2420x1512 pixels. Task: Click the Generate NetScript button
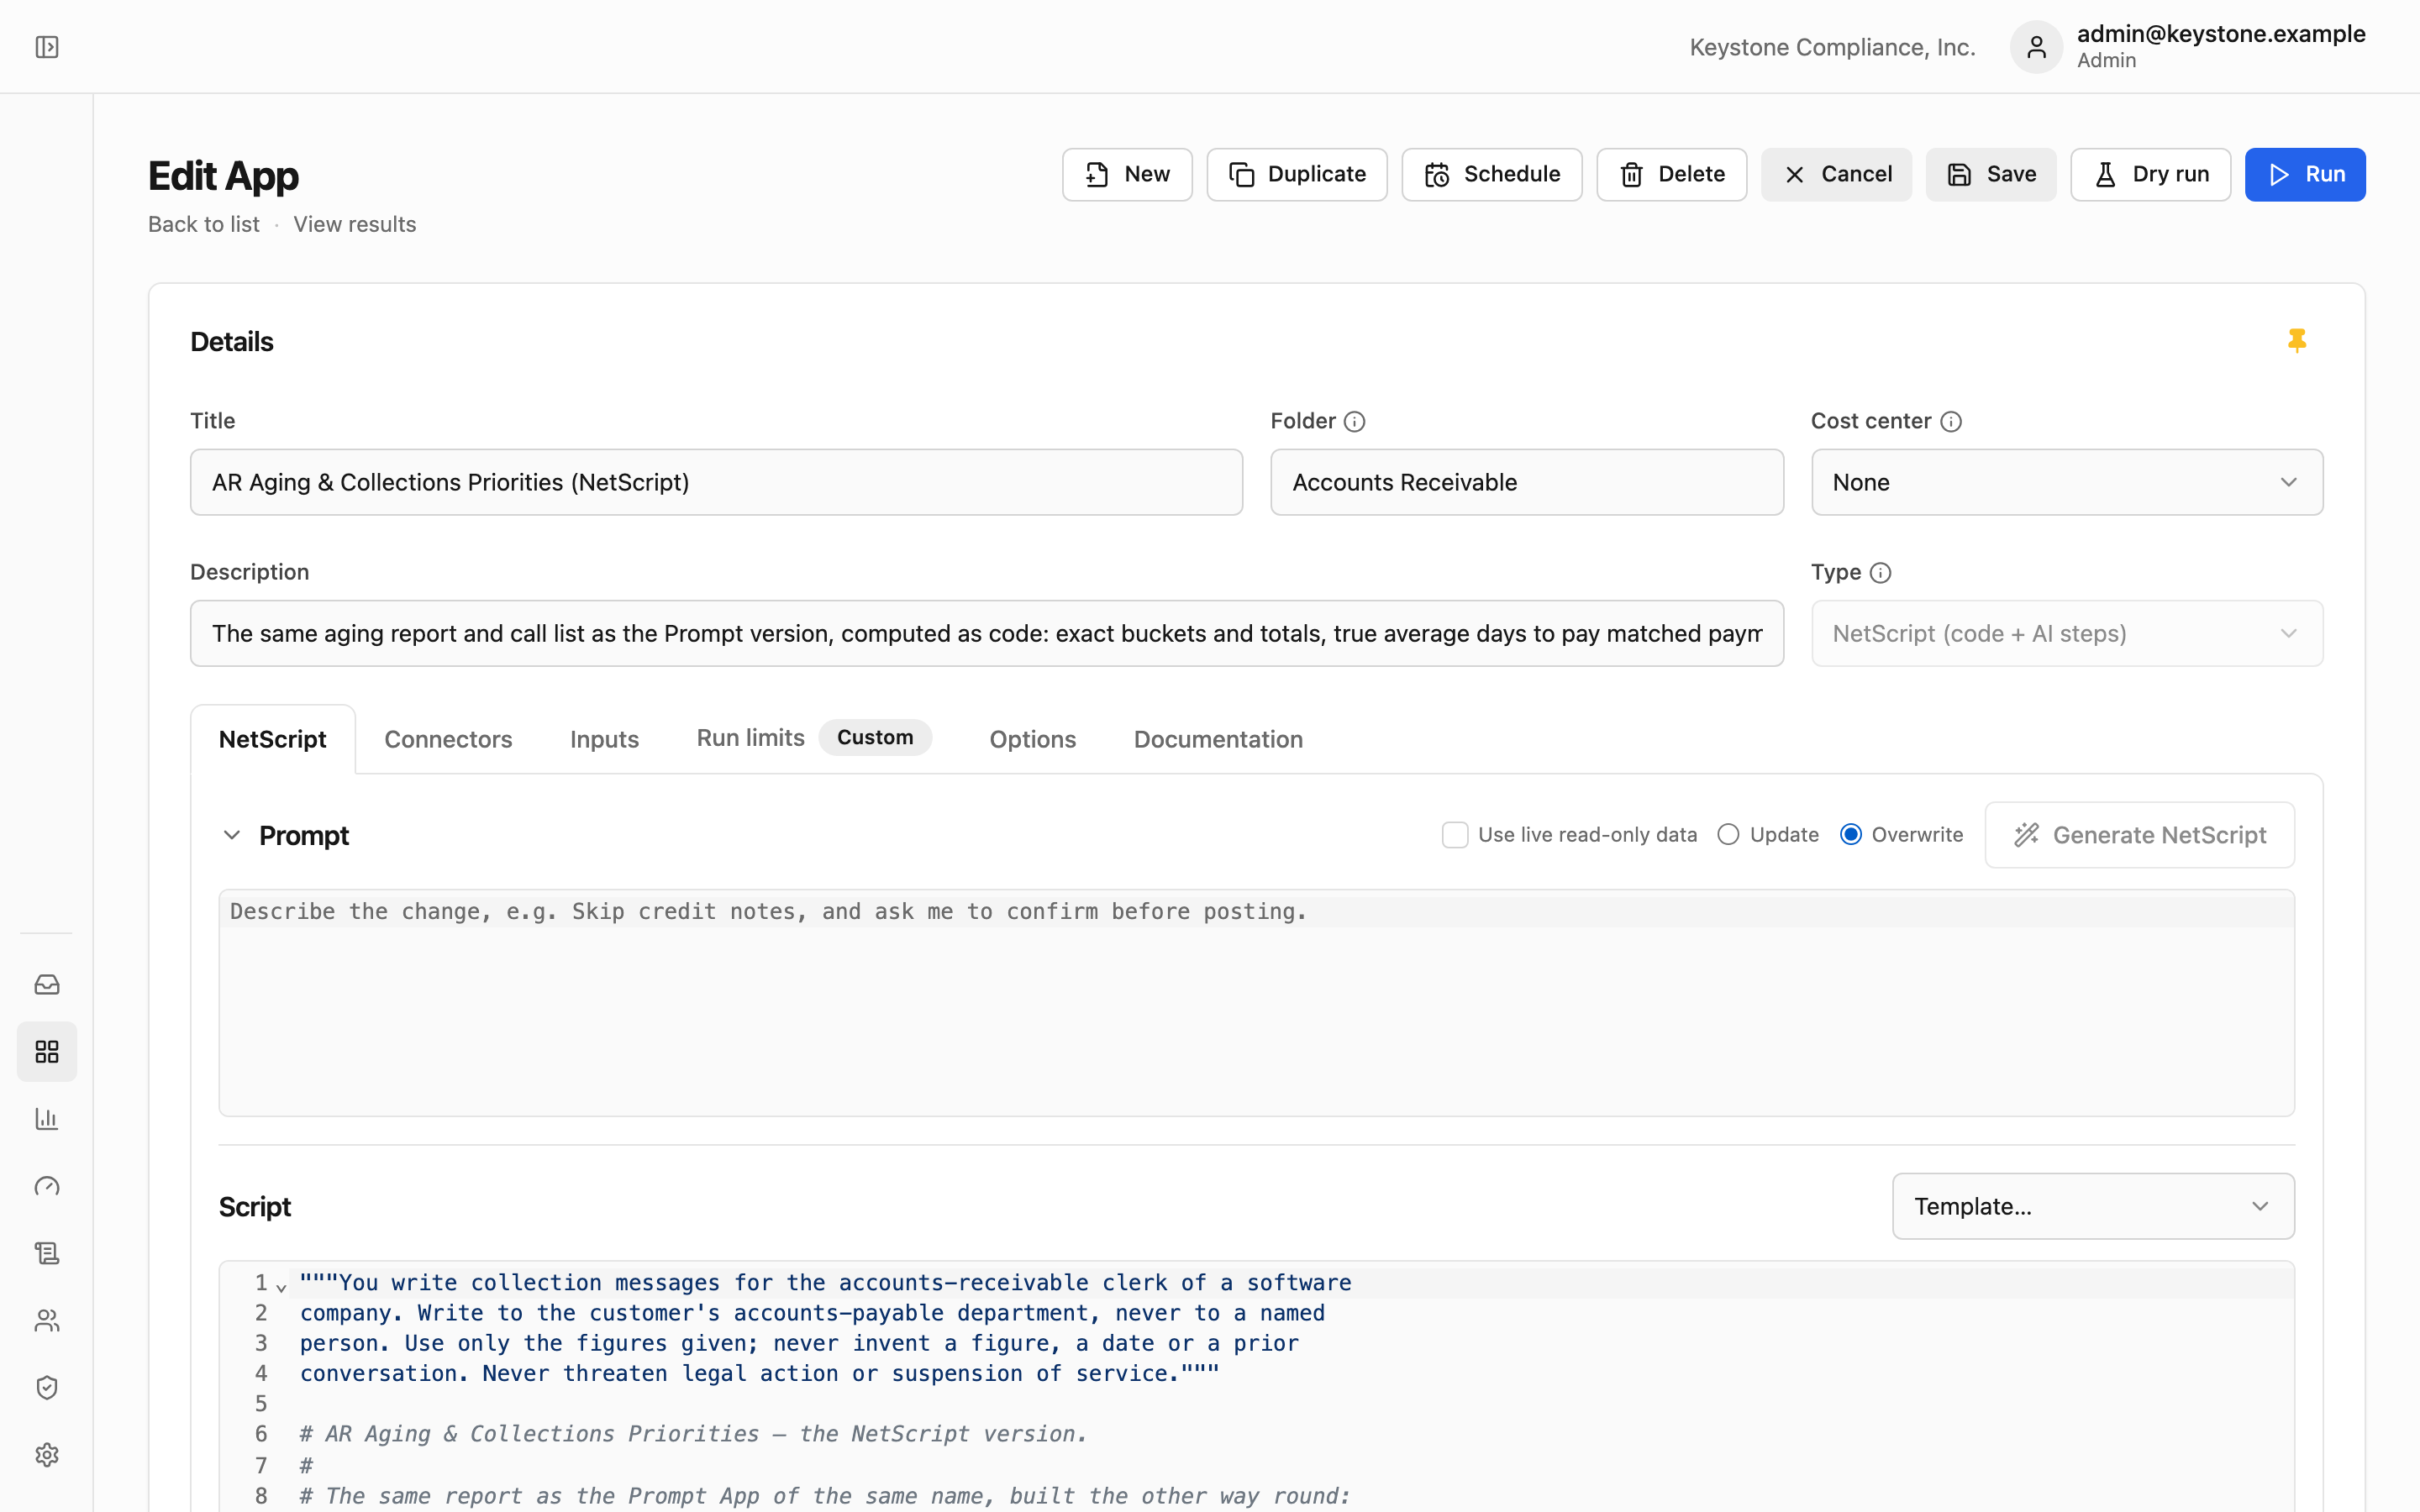2139,835
